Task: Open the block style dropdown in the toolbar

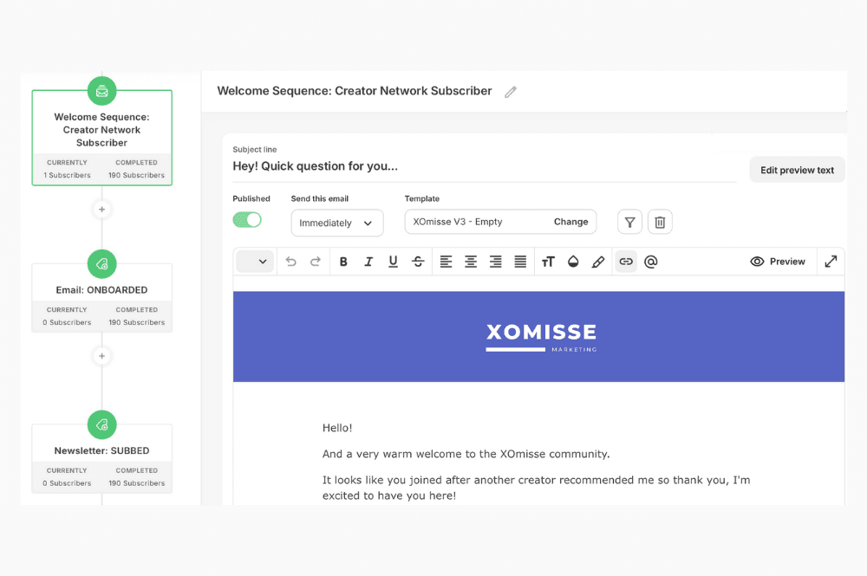Action: point(255,261)
